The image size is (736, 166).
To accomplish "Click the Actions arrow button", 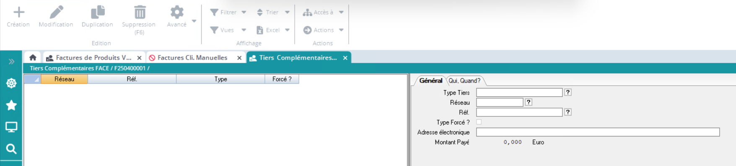I will click(x=319, y=30).
